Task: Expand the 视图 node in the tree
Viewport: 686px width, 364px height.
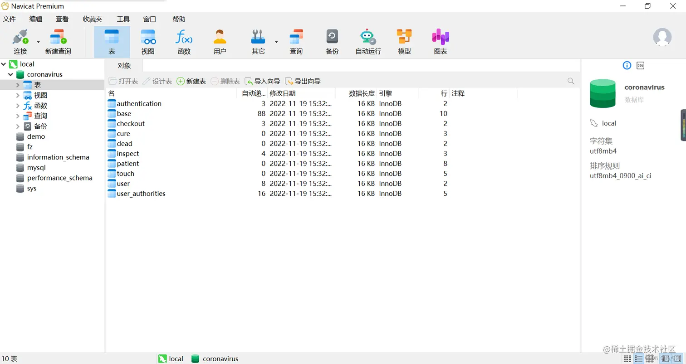Action: (x=18, y=95)
